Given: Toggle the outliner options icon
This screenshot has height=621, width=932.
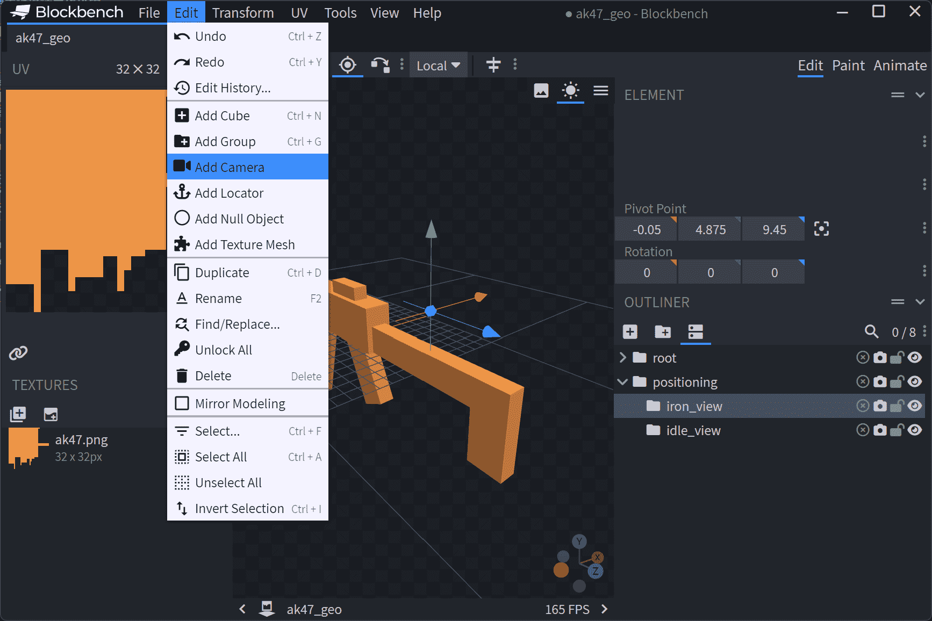Looking at the screenshot, I should (x=696, y=331).
